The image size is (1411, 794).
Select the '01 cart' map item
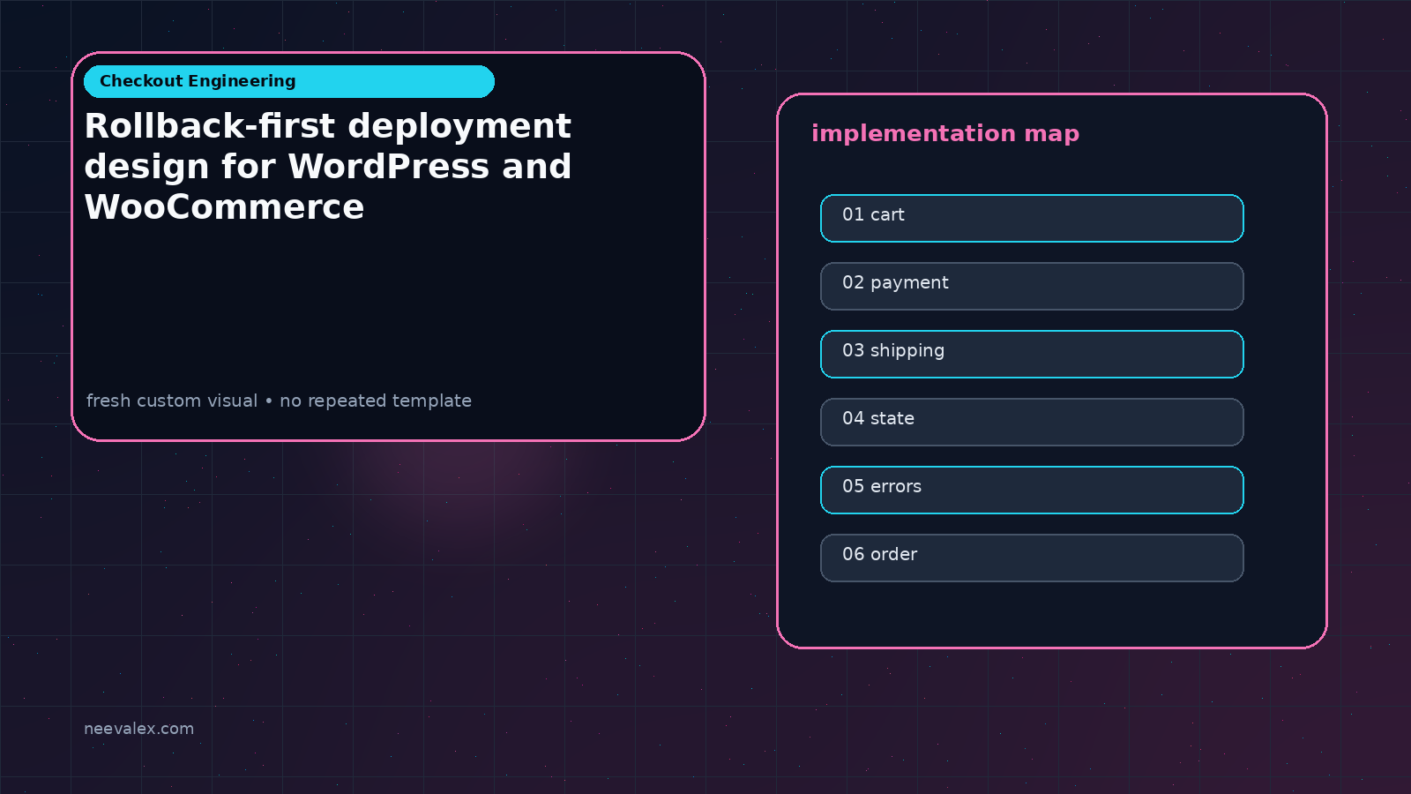[x=1032, y=218]
